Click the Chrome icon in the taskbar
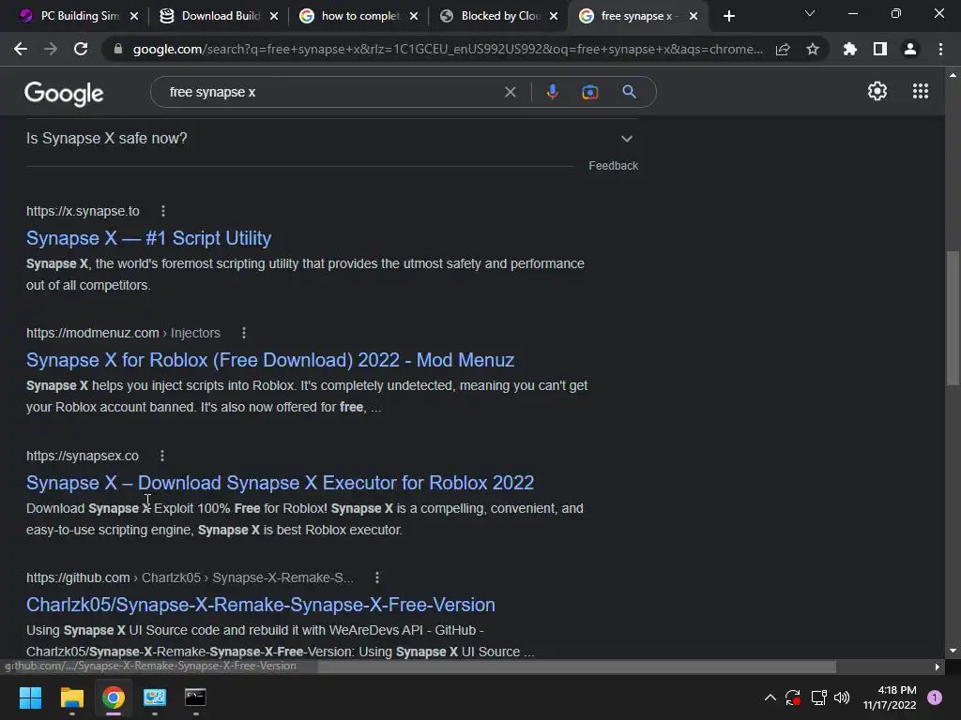The image size is (961, 720). pos(114,697)
